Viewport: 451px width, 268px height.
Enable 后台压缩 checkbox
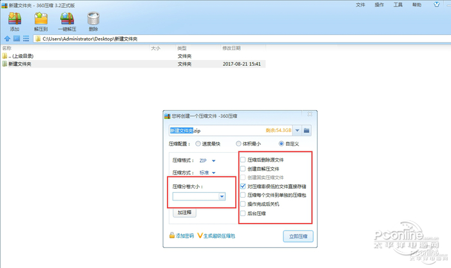tap(243, 213)
